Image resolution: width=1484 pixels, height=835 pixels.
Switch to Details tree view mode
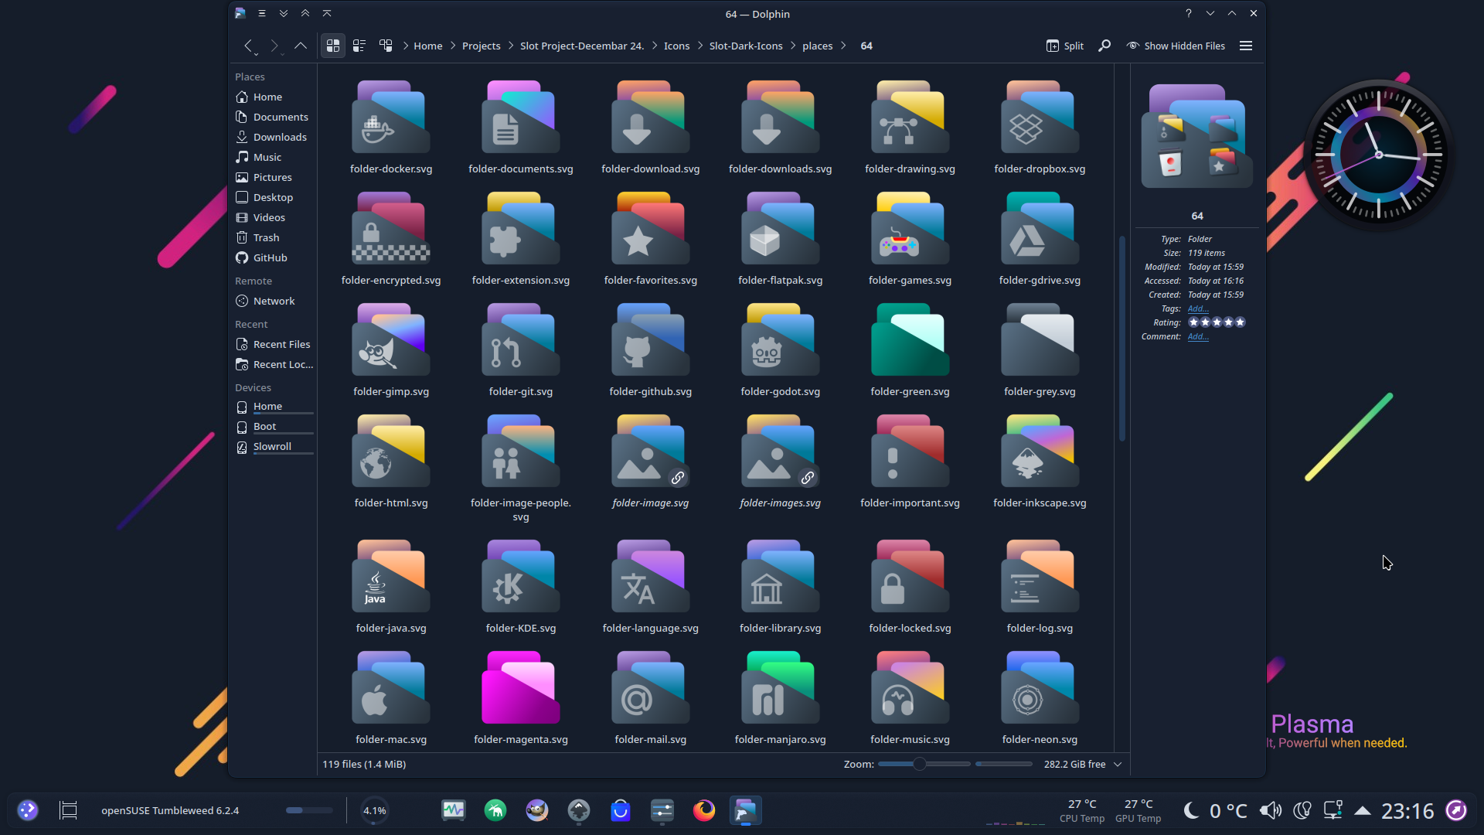386,46
